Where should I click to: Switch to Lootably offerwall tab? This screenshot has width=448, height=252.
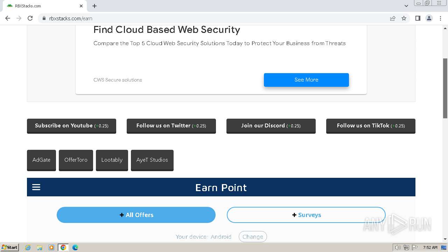(112, 160)
